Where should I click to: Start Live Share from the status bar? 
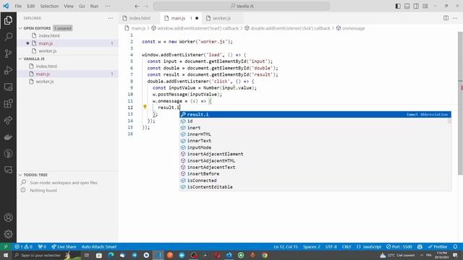click(x=64, y=247)
